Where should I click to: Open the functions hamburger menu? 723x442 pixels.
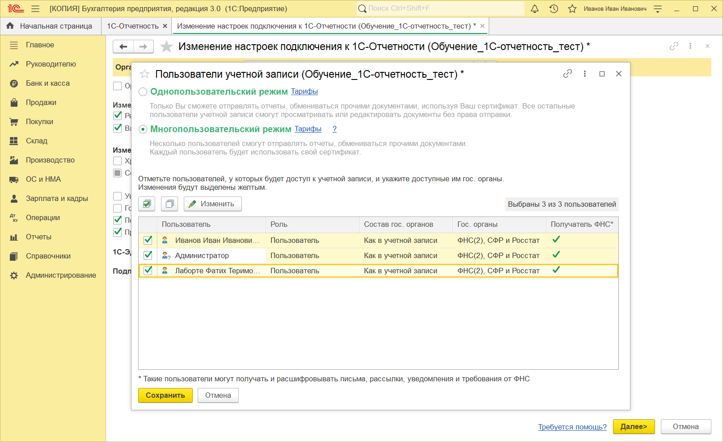click(35, 8)
